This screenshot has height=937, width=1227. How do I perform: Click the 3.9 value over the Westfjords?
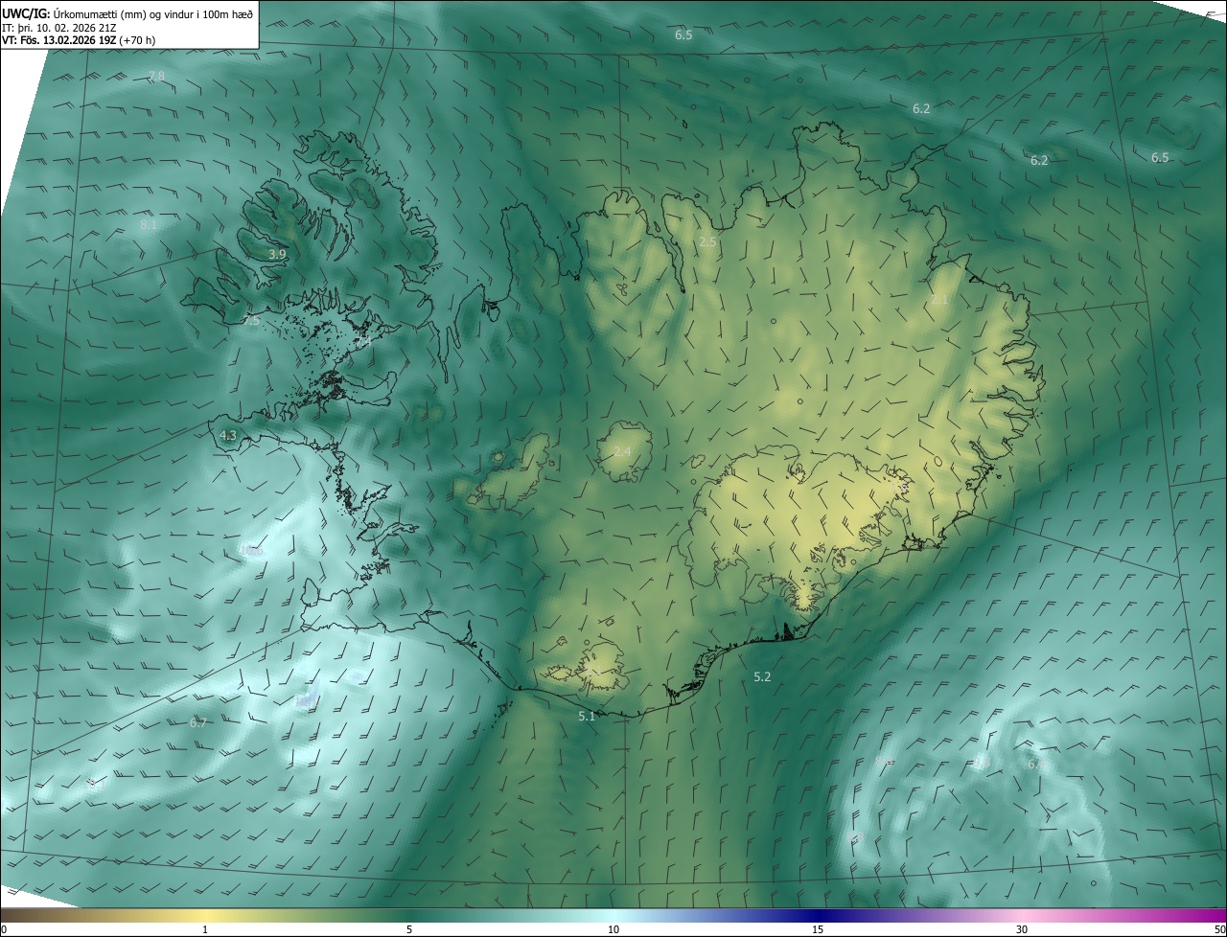[x=277, y=254]
